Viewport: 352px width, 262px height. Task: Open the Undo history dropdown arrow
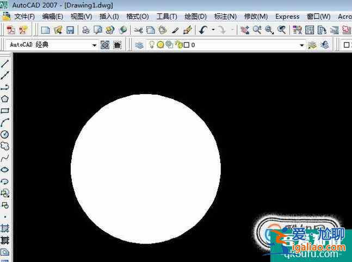pyautogui.click(x=213, y=29)
